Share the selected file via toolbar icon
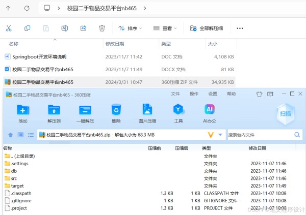 [83, 28]
